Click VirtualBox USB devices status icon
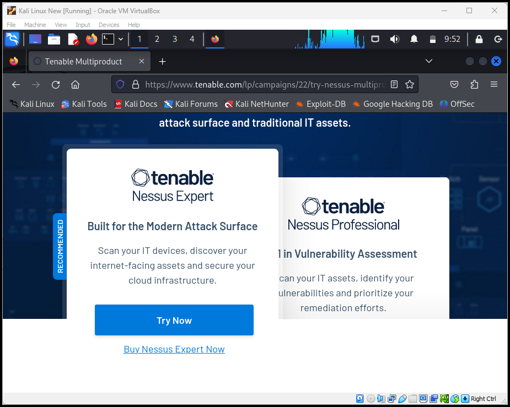Image resolution: width=510 pixels, height=407 pixels. (402, 399)
